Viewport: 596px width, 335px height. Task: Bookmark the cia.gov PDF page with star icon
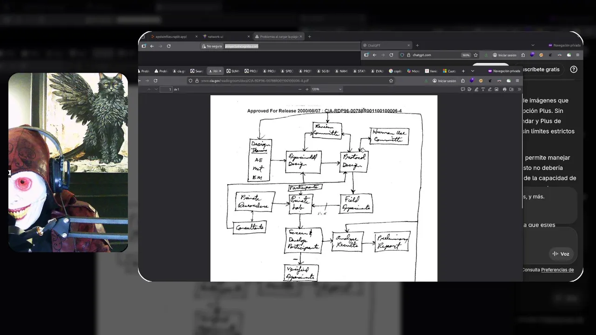coord(391,80)
